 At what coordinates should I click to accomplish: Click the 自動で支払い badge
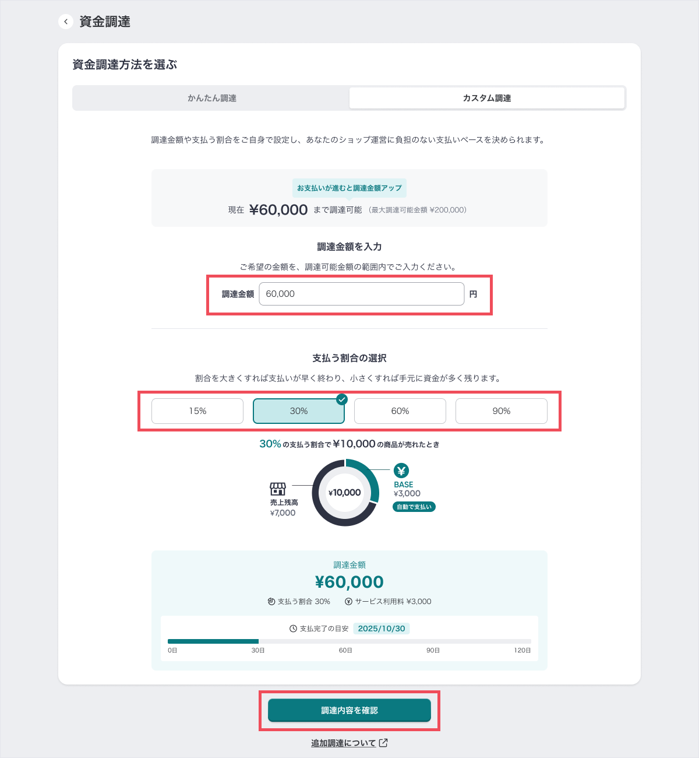414,507
